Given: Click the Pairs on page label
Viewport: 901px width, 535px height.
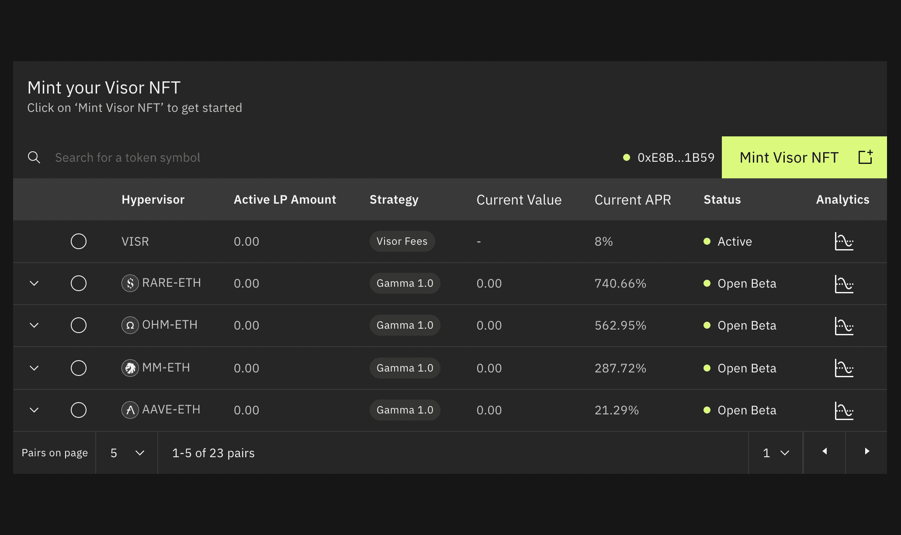Looking at the screenshot, I should tap(55, 453).
